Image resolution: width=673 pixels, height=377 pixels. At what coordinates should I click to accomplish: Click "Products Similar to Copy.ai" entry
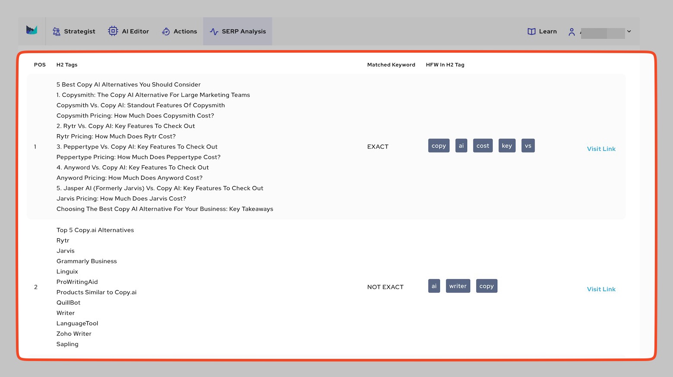pyautogui.click(x=97, y=292)
